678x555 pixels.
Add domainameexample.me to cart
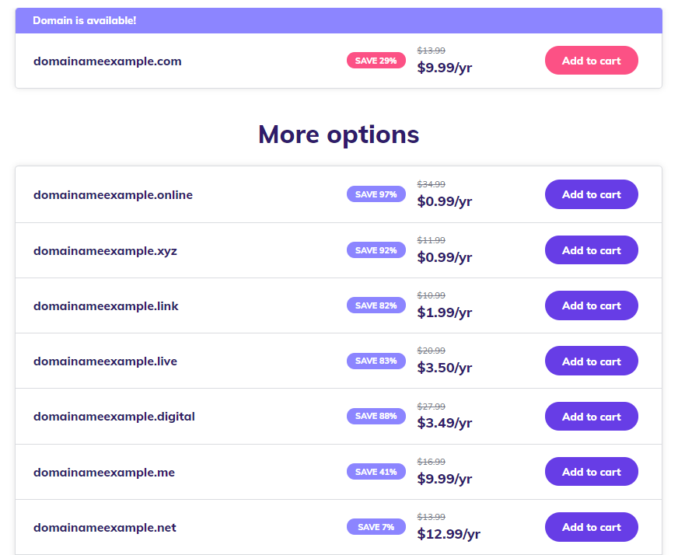pyautogui.click(x=591, y=472)
